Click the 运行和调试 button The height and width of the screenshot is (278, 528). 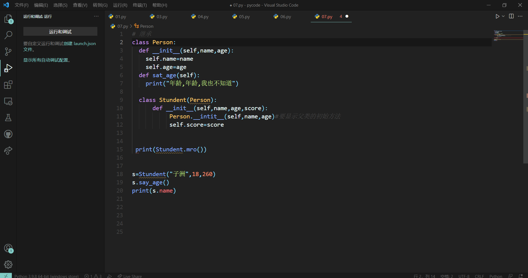60,32
